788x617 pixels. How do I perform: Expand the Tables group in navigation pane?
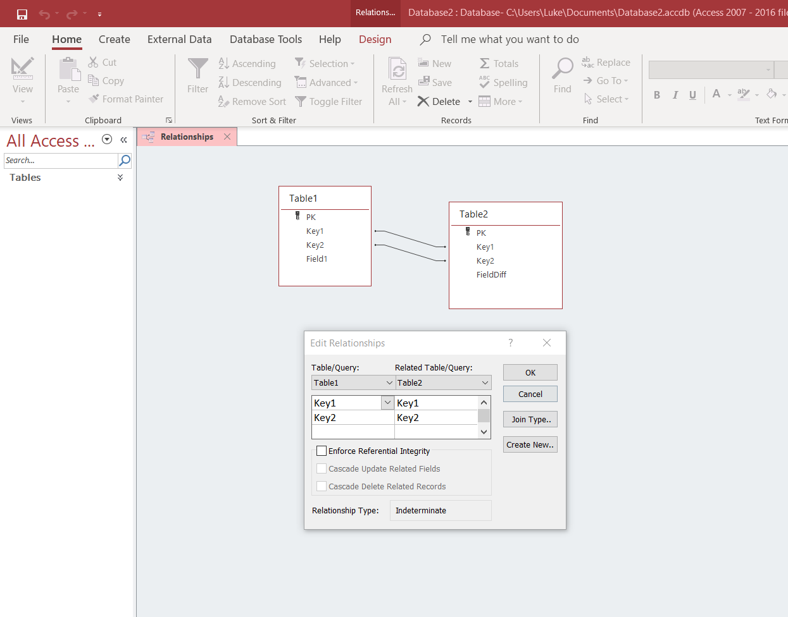[x=120, y=178]
